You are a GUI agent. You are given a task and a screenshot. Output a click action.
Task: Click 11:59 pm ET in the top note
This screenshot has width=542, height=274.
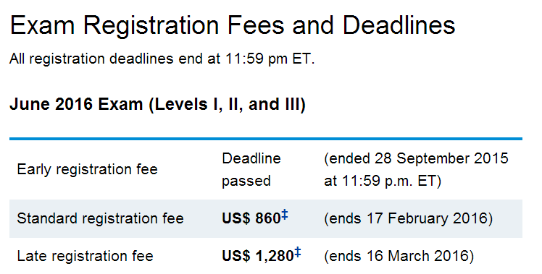point(270,59)
